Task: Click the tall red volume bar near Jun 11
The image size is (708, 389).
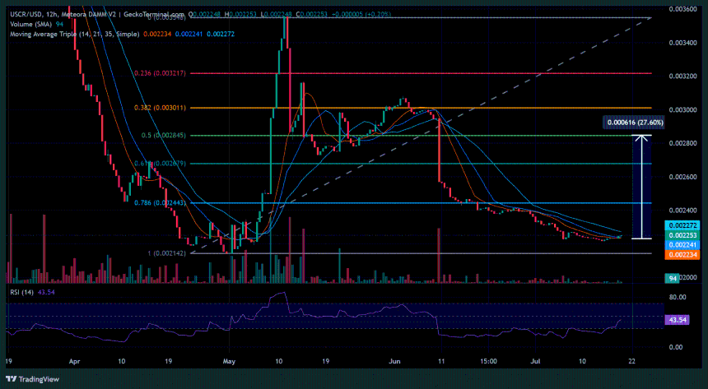Action: coord(439,256)
